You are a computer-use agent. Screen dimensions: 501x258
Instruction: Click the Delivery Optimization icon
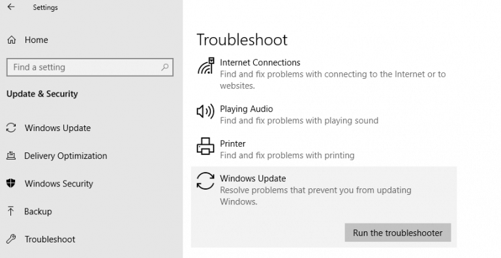[x=11, y=156]
